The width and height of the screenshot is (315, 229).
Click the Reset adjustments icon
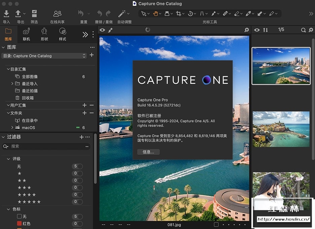(81, 14)
